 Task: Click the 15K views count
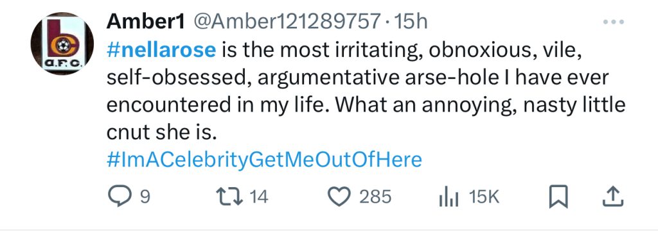485,197
